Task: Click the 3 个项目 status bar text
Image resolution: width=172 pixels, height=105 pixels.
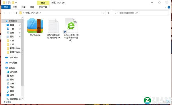Action: (7, 102)
